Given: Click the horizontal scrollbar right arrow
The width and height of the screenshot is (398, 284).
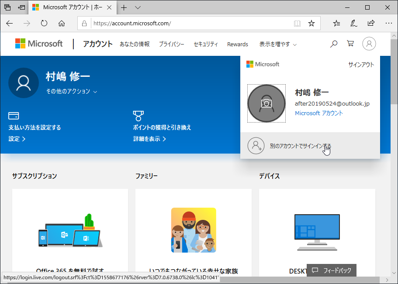Looking at the screenshot, I should 387,280.
